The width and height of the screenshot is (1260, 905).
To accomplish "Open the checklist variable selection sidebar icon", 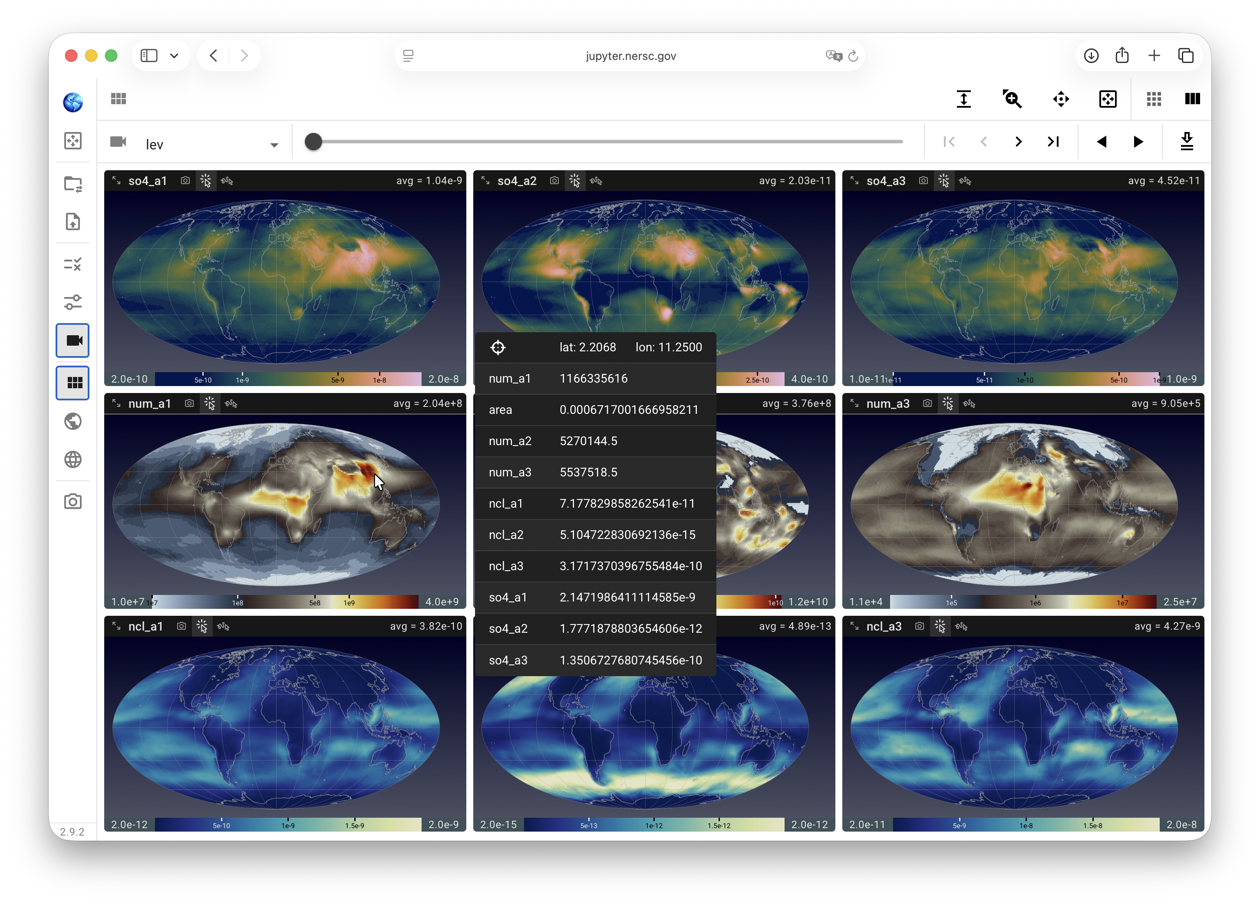I will [73, 264].
